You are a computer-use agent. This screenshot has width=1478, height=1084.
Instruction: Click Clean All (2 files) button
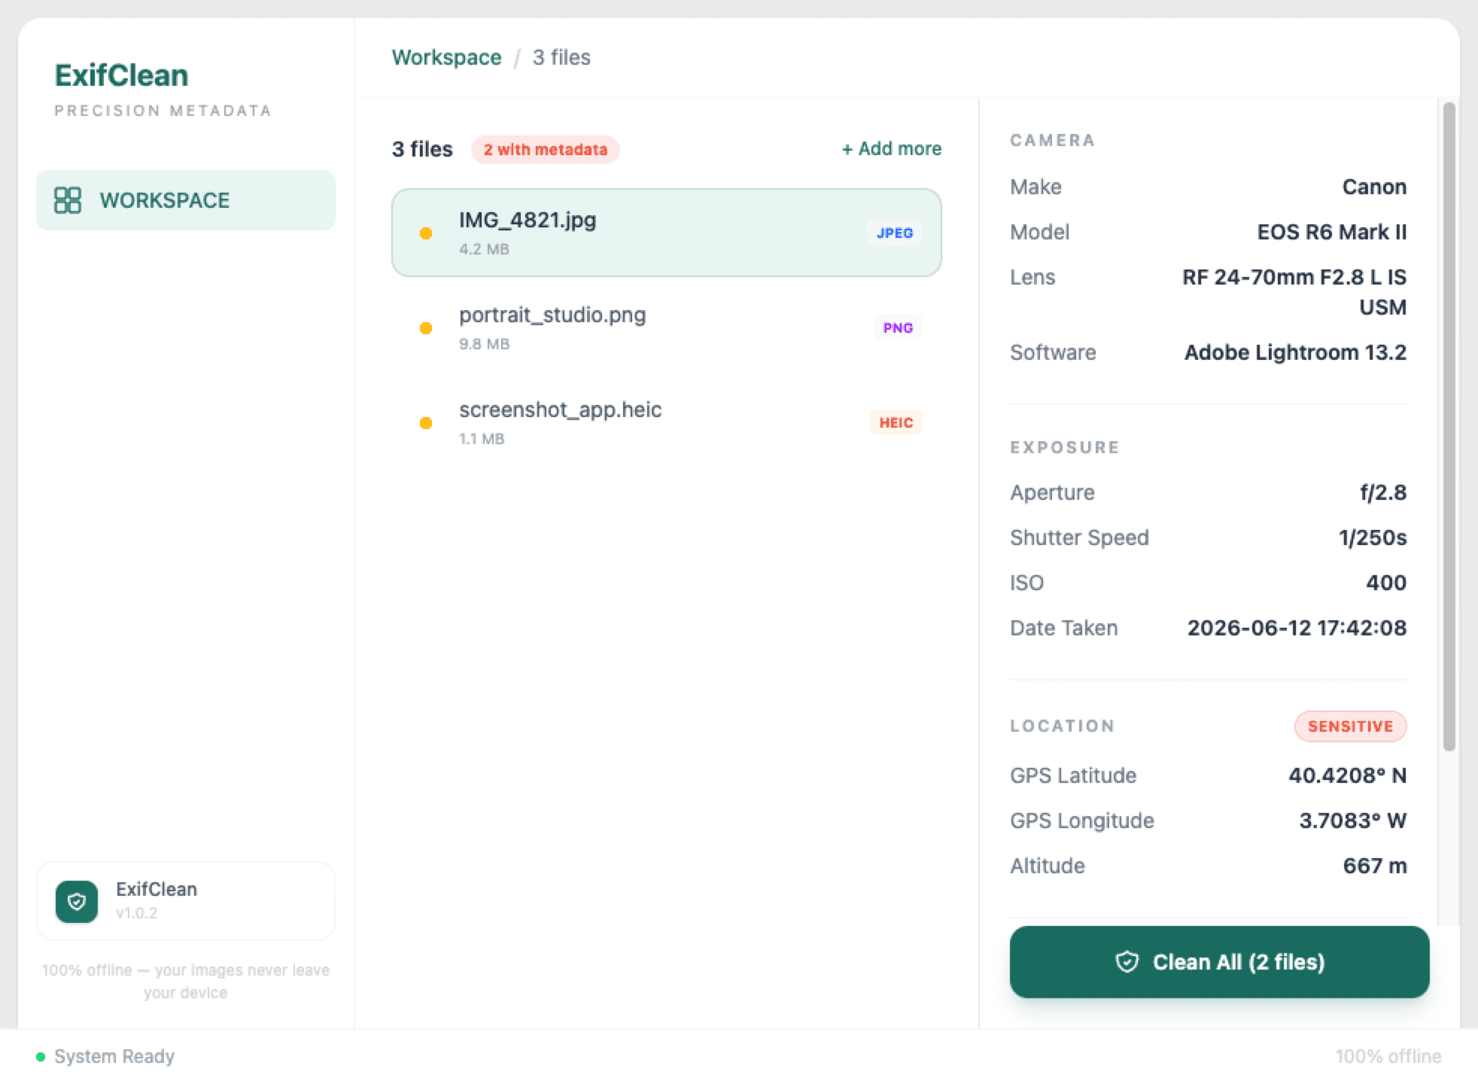coord(1219,962)
